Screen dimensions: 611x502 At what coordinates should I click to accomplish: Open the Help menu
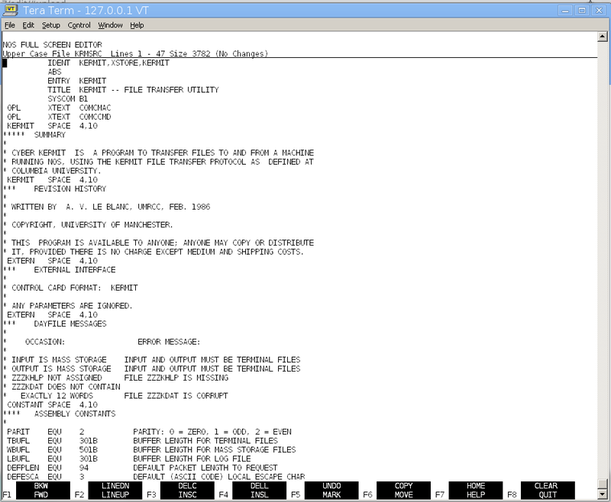pos(137,25)
